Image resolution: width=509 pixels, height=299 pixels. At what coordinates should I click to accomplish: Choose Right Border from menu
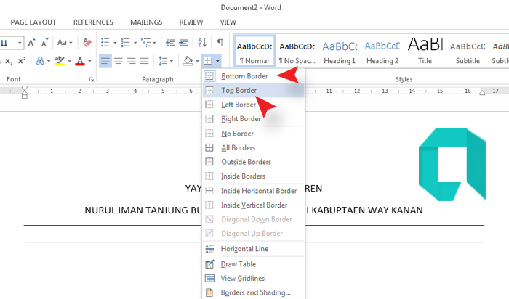click(253, 119)
